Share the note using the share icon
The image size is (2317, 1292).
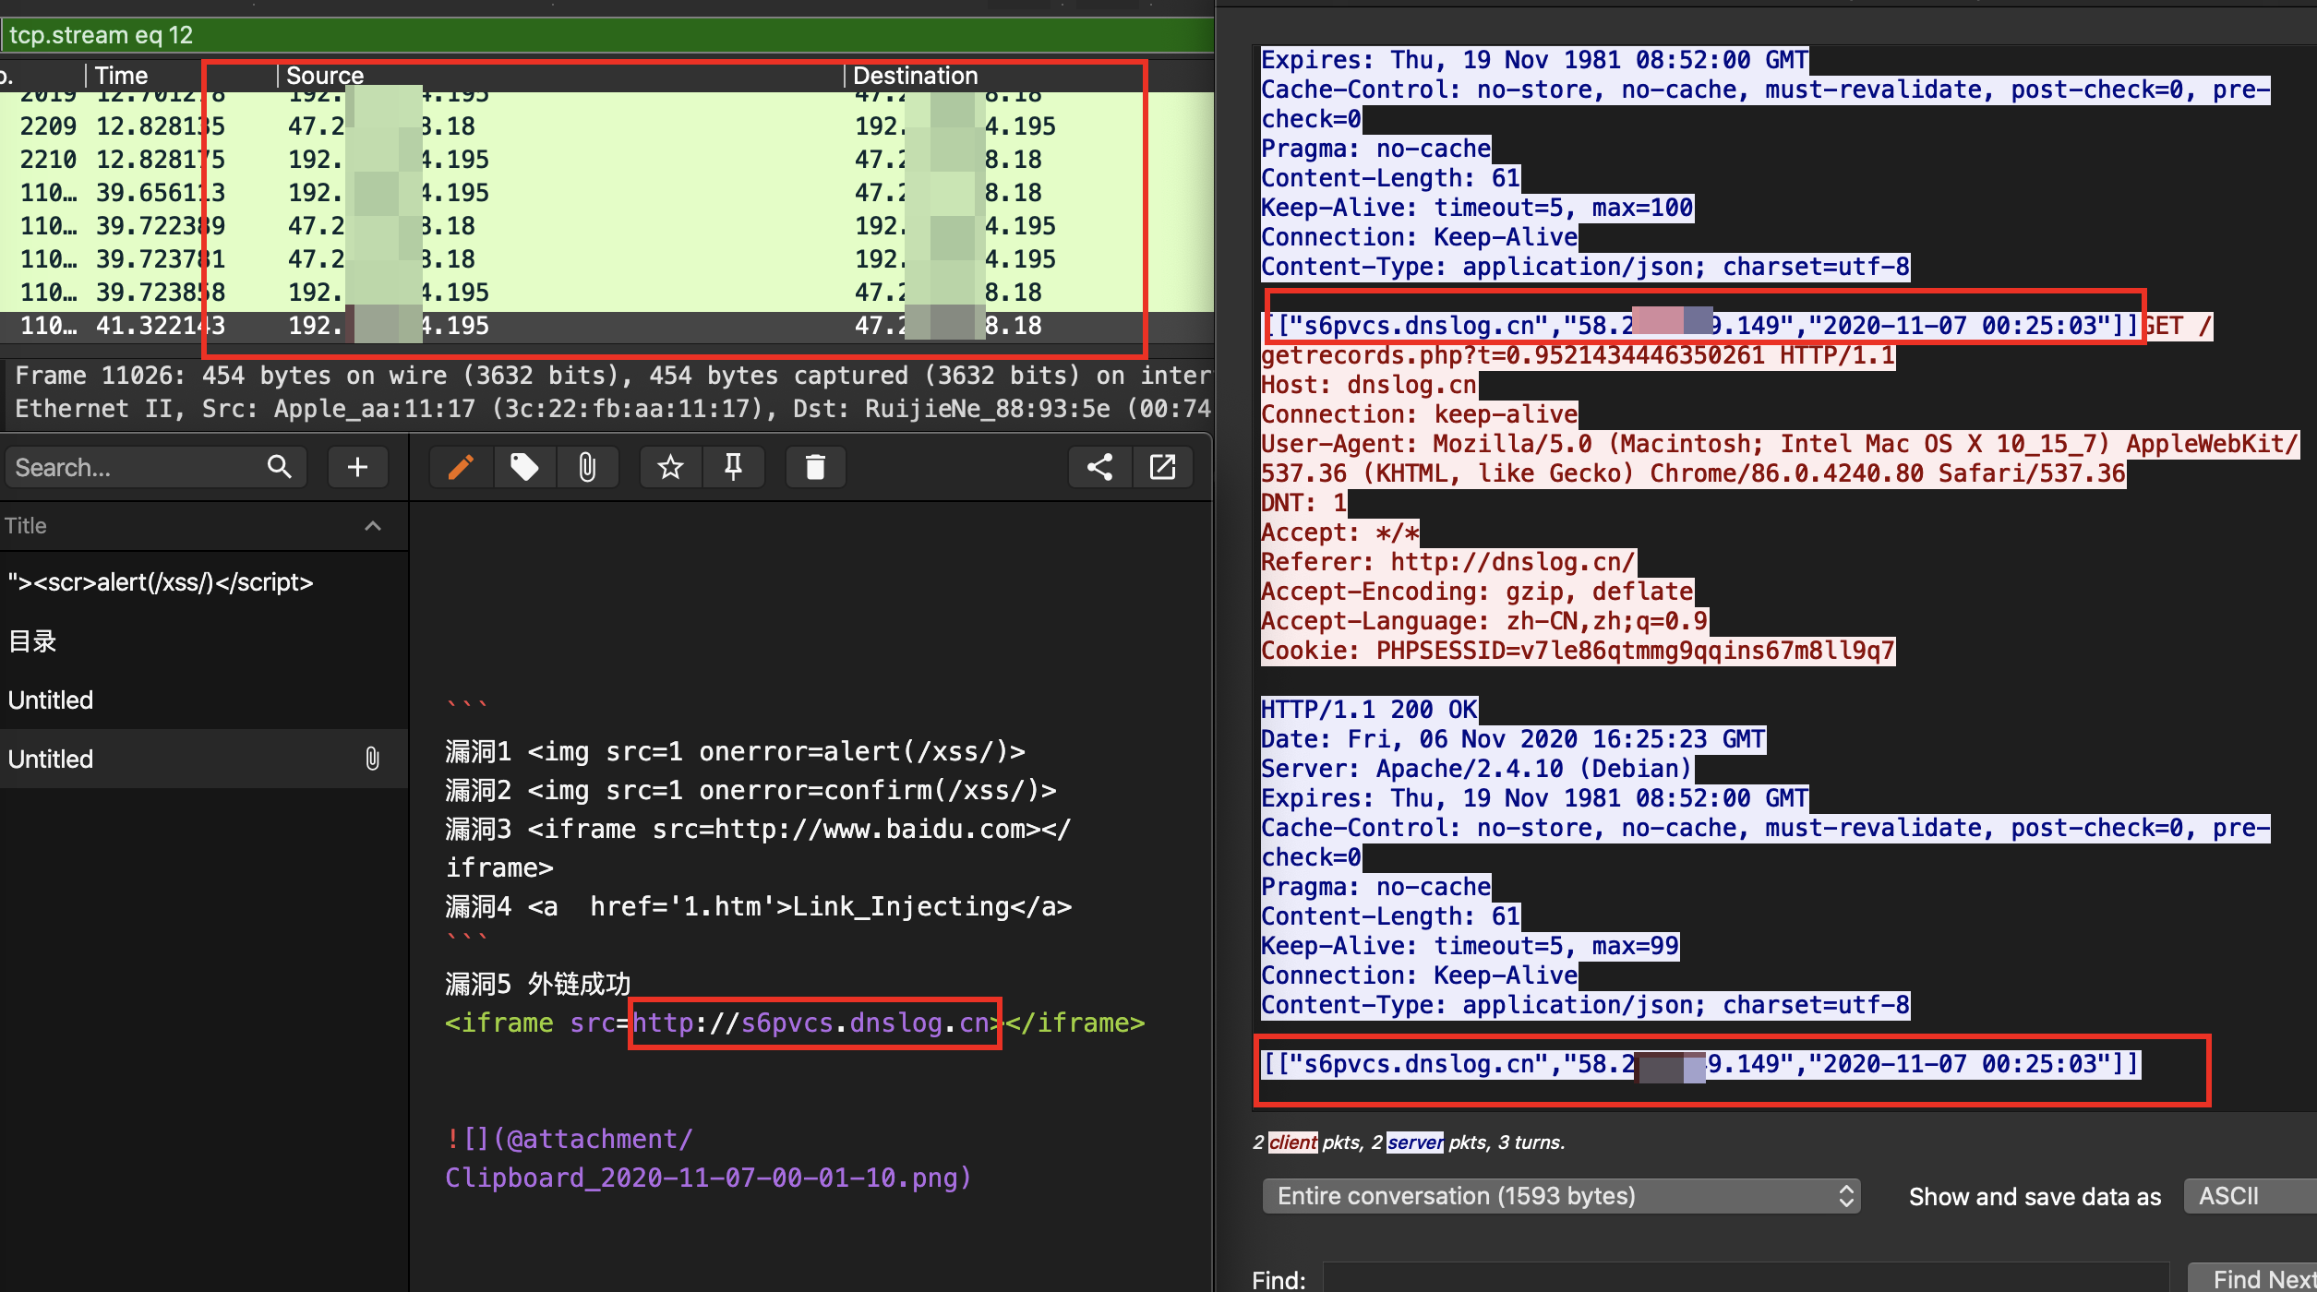[x=1098, y=467]
